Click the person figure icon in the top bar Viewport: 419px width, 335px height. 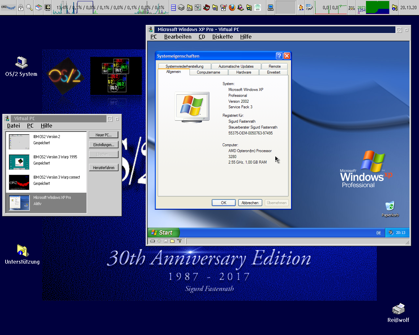(x=301, y=8)
